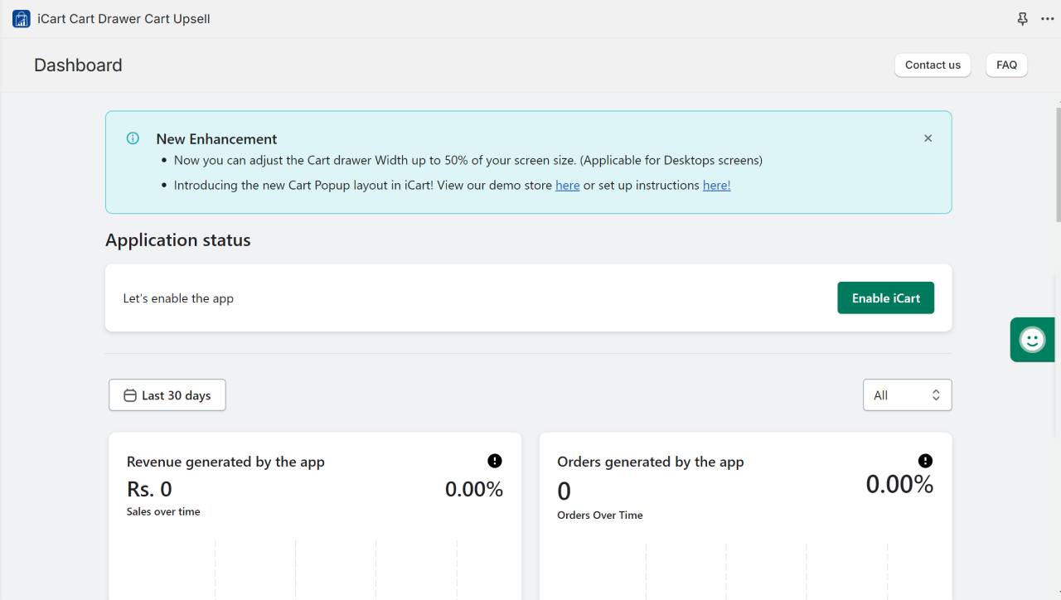
Task: Open the smiley chat support widget
Action: pyautogui.click(x=1032, y=340)
